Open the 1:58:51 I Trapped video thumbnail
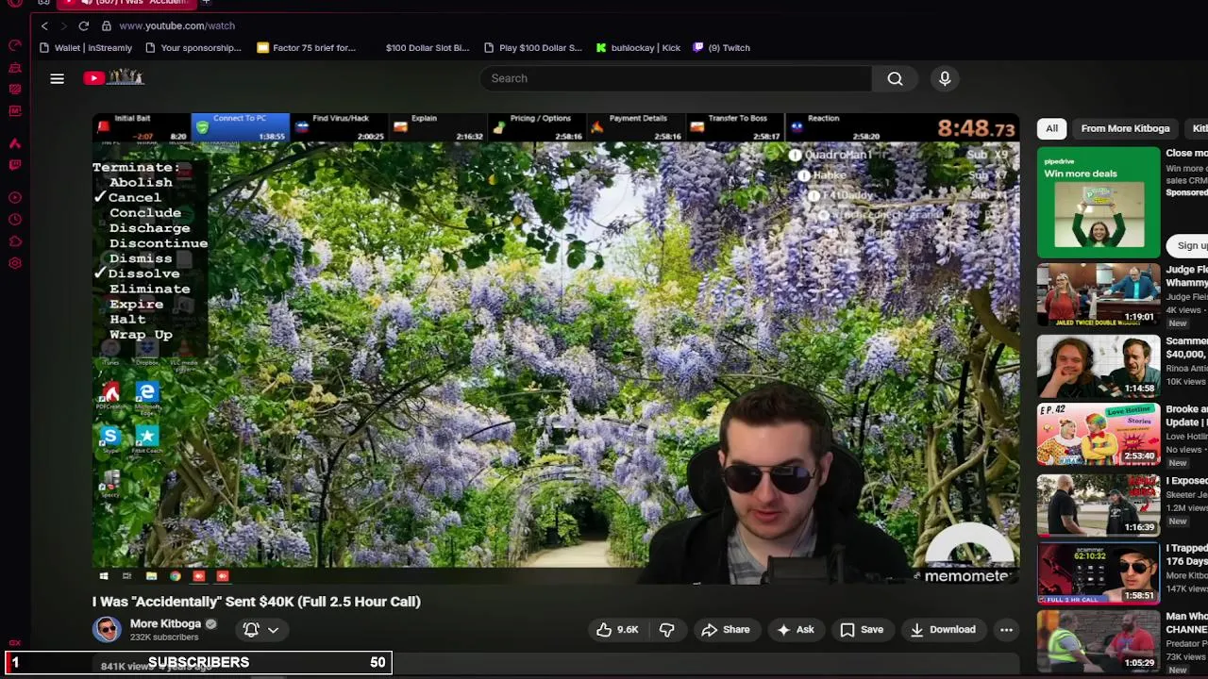The image size is (1208, 679). pos(1099,572)
